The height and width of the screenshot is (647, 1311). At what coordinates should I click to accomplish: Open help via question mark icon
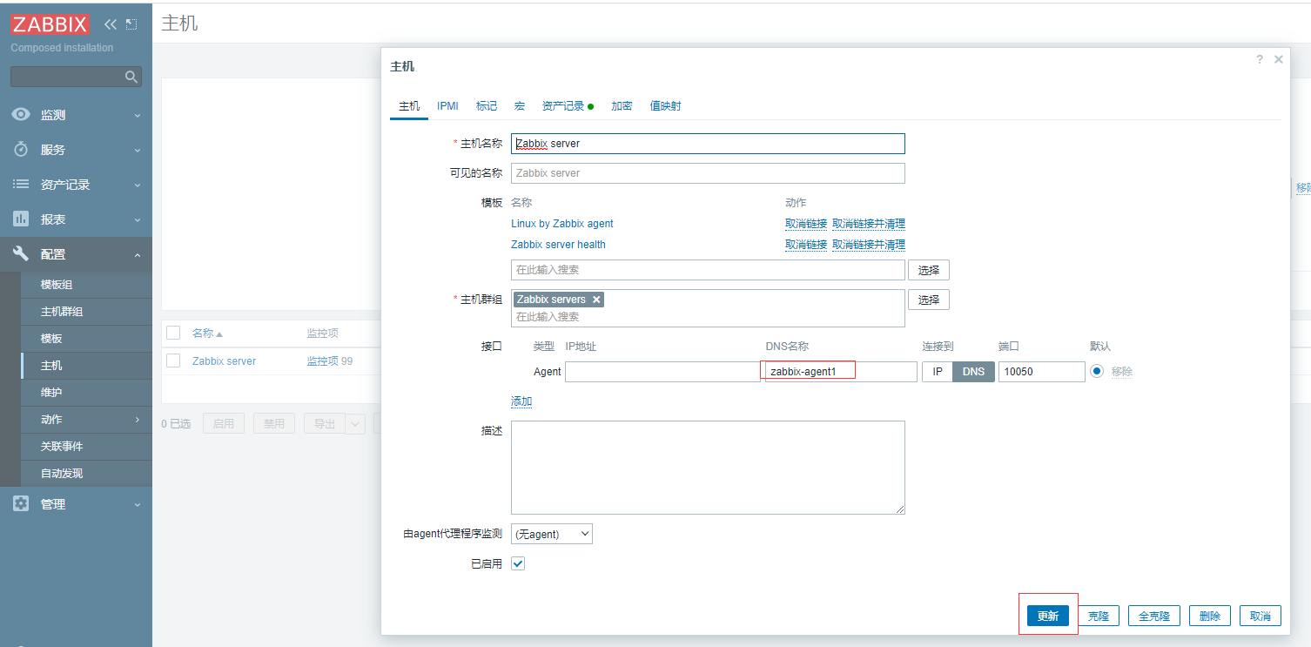[x=1259, y=59]
